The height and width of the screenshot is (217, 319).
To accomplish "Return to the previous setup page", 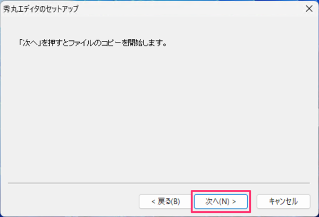I will (x=165, y=202).
